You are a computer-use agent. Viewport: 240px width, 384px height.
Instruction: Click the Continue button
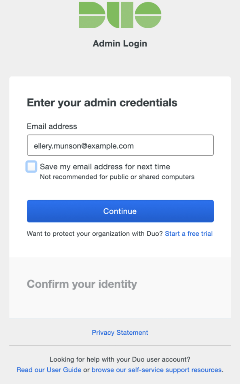click(120, 211)
